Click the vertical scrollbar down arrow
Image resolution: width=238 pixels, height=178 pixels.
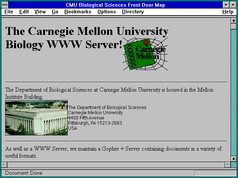234,159
